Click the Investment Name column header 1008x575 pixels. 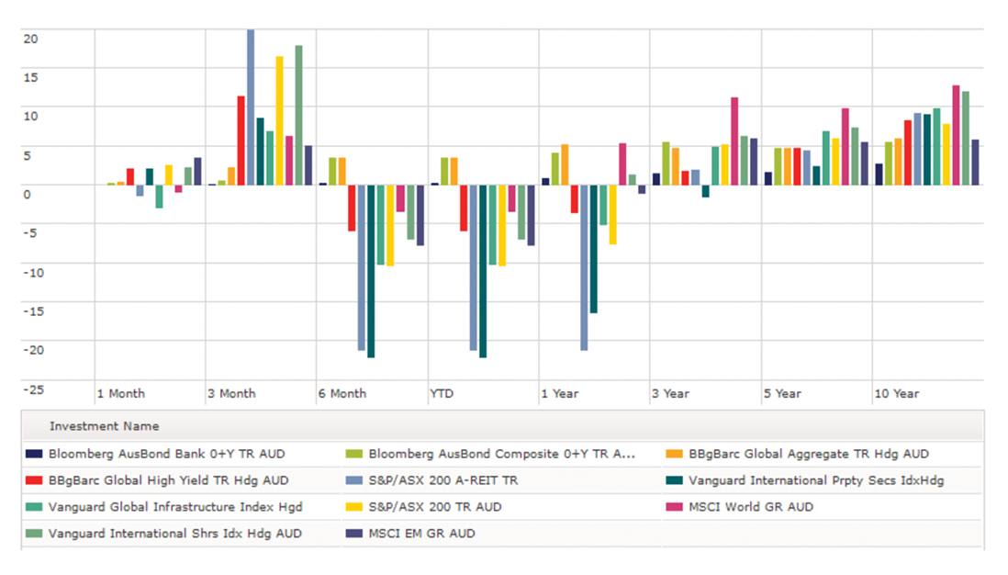pos(104,426)
